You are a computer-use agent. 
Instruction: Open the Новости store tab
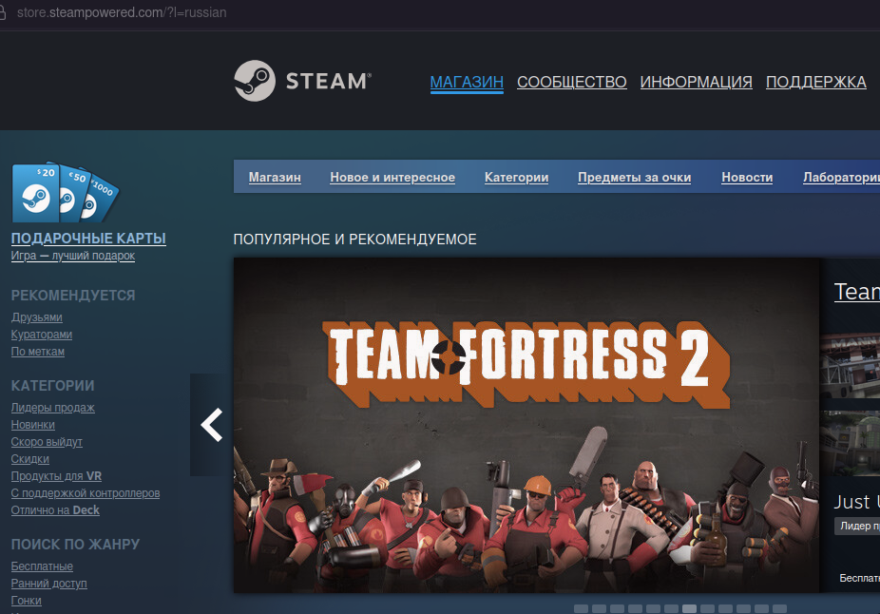tap(747, 178)
